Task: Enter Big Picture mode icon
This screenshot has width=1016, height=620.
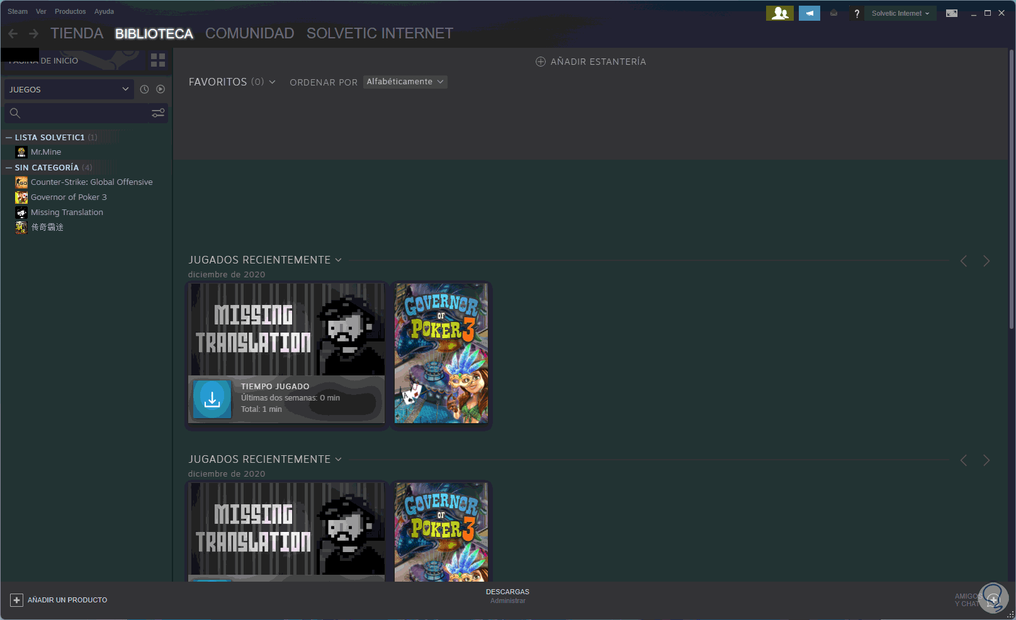Action: (x=952, y=13)
